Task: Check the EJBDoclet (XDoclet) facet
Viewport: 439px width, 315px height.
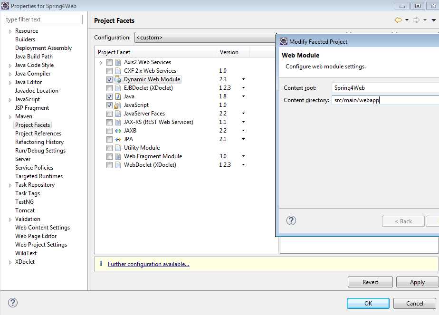Action: point(109,88)
